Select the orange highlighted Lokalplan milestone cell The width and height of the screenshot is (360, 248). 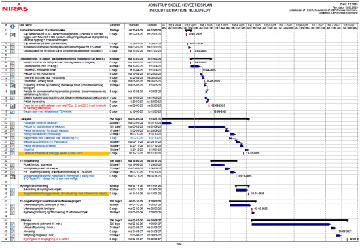(x=63, y=153)
